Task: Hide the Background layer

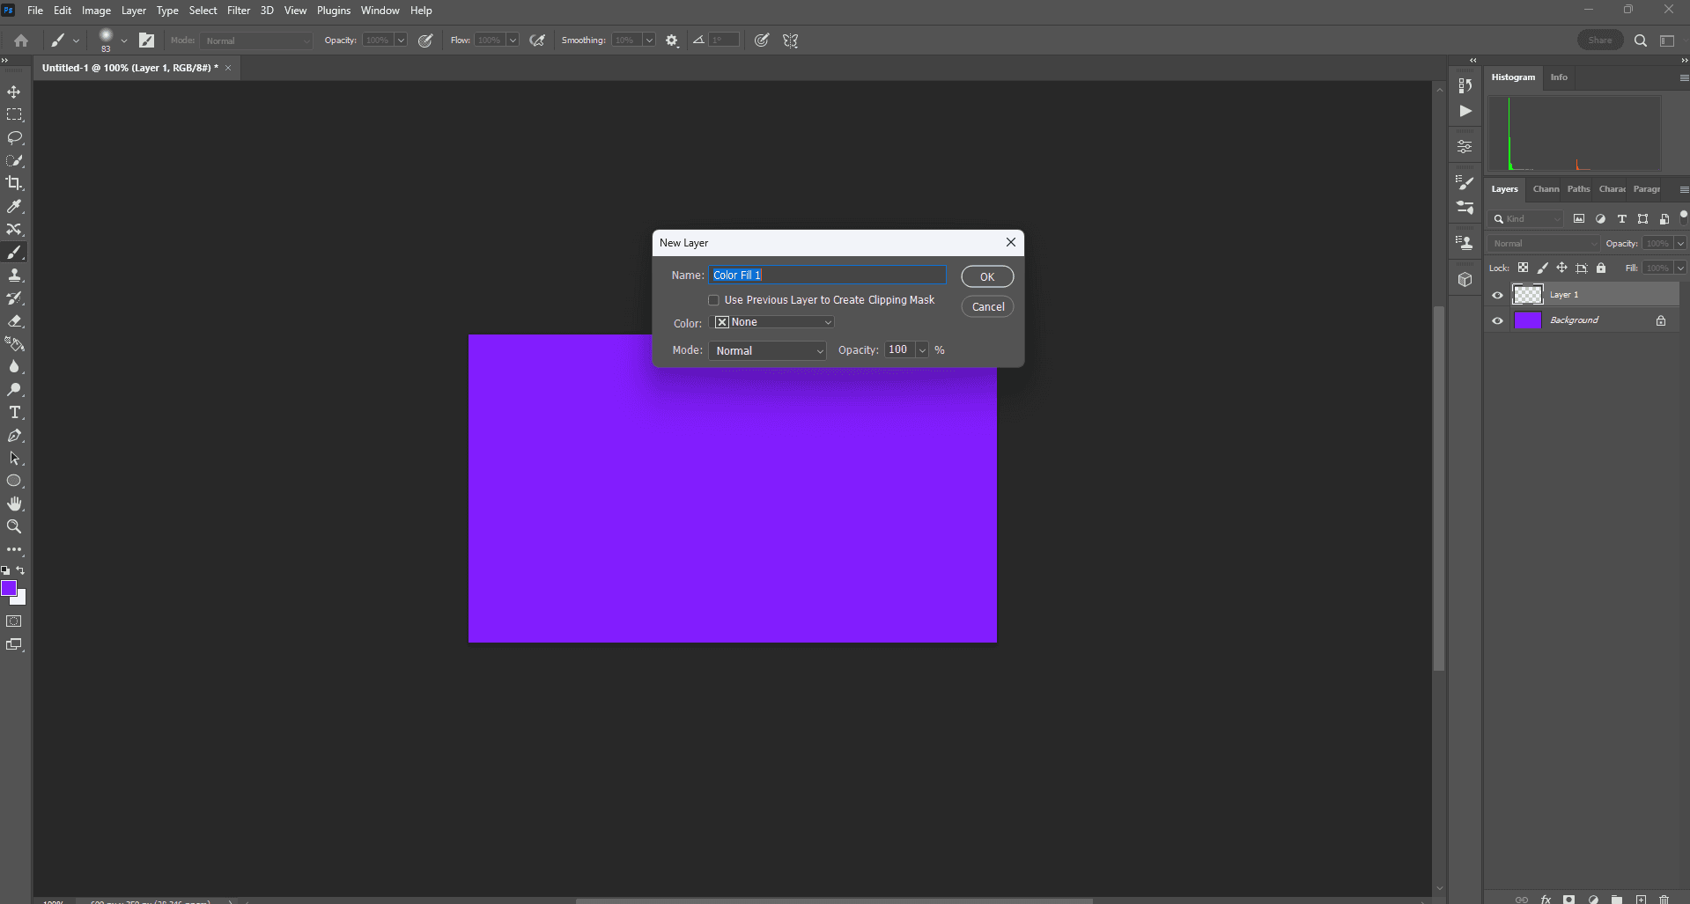Action: (1497, 320)
